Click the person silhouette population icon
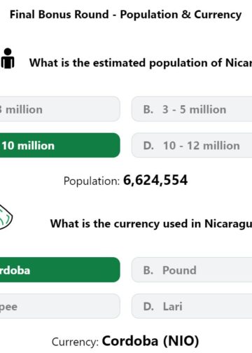Image resolution: width=252 pixels, height=353 pixels. 8,58
